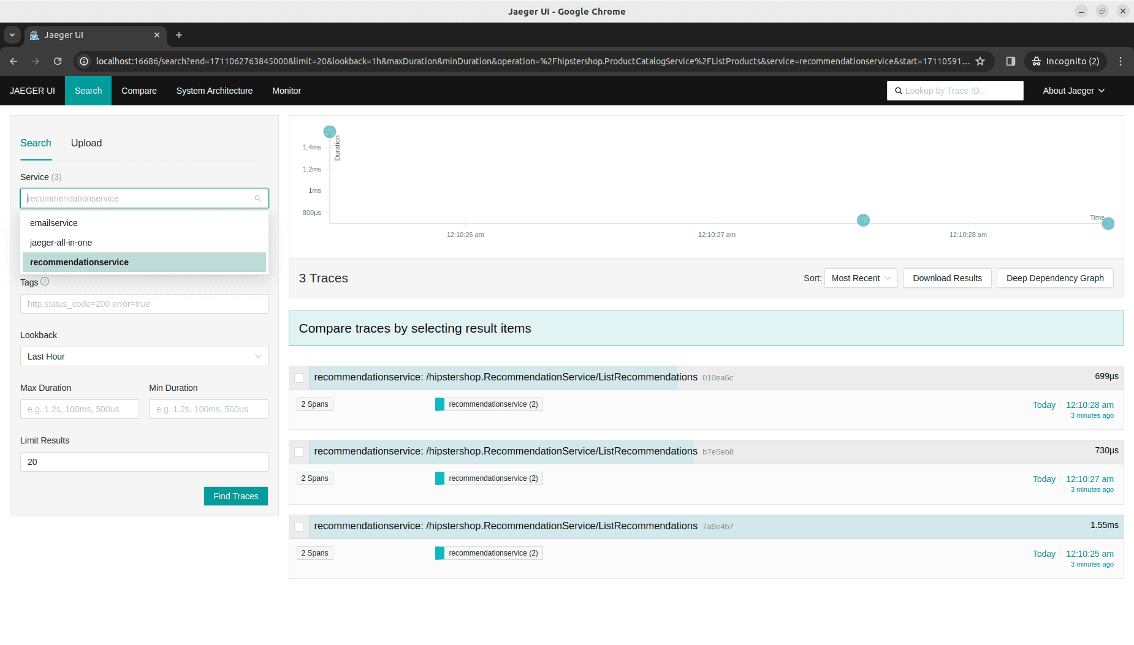Open a new browser tab with plus icon

point(179,35)
